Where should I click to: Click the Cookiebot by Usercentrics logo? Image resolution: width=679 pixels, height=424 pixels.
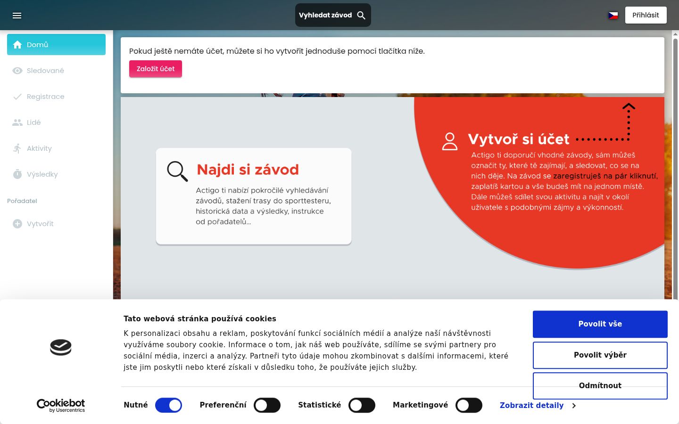coord(61,406)
